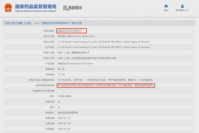199x133 pixels.
Task: Click the 注册证编号 field label
Action: click(49, 31)
